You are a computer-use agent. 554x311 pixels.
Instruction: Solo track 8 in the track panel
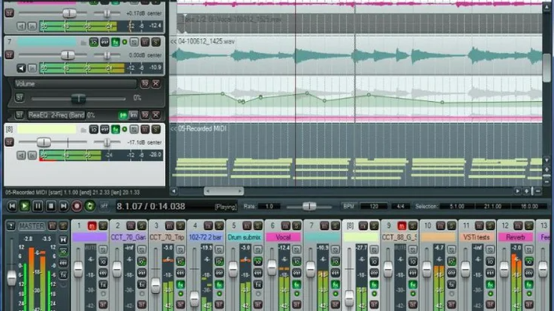[x=155, y=129]
